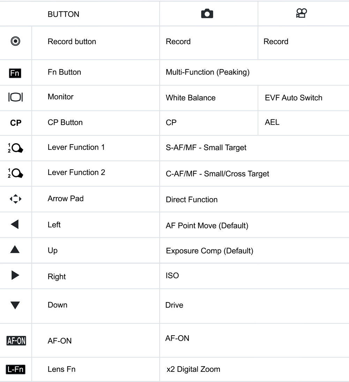
Task: Click the Lever Function 2 icon
Action: [x=16, y=173]
